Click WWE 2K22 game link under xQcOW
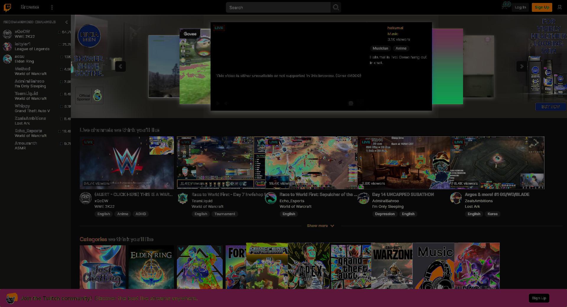The height and width of the screenshot is (307, 567). coord(105,207)
